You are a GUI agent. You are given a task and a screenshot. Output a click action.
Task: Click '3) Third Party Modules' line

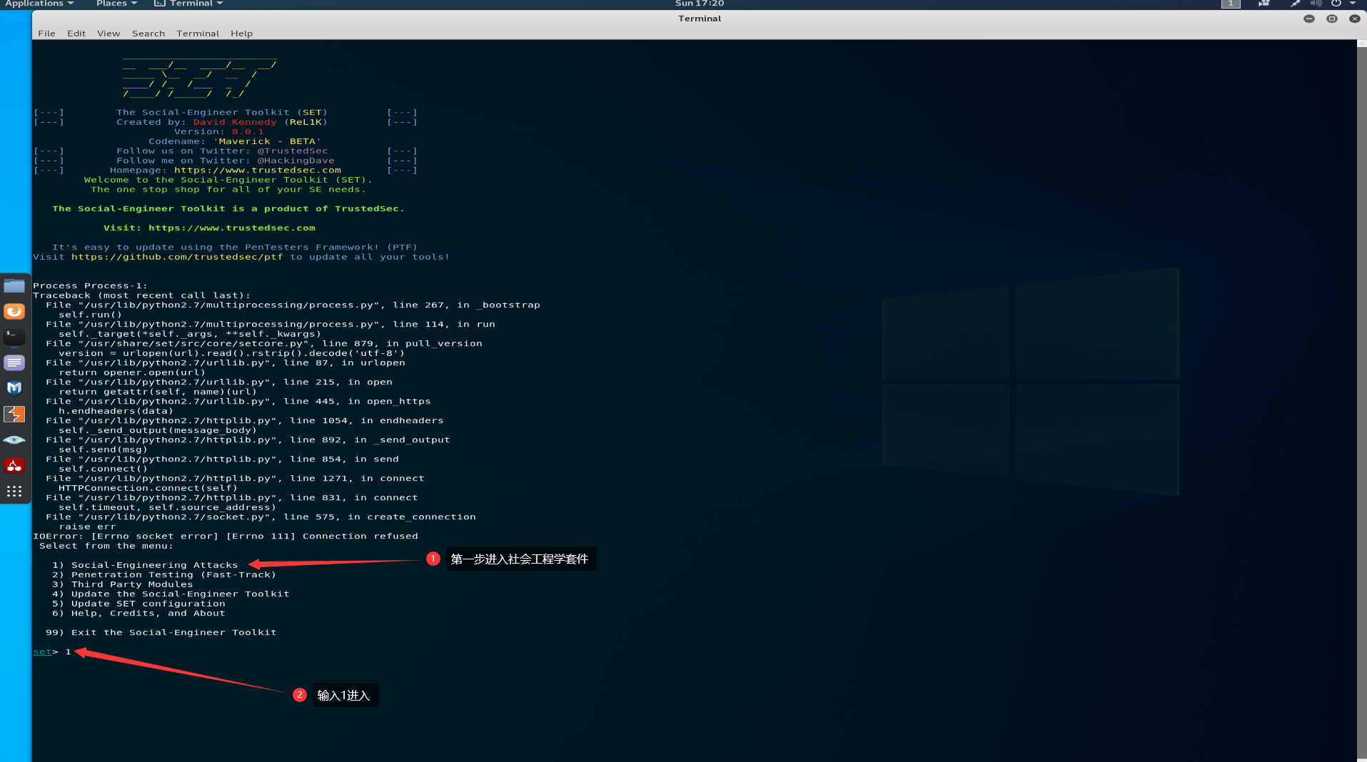click(x=122, y=584)
